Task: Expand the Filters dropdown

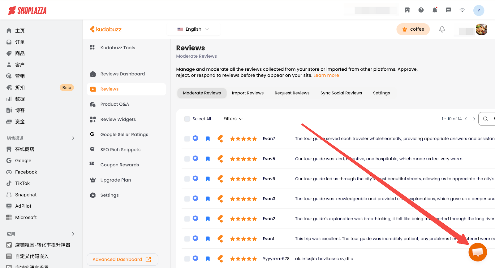Action: coord(233,119)
